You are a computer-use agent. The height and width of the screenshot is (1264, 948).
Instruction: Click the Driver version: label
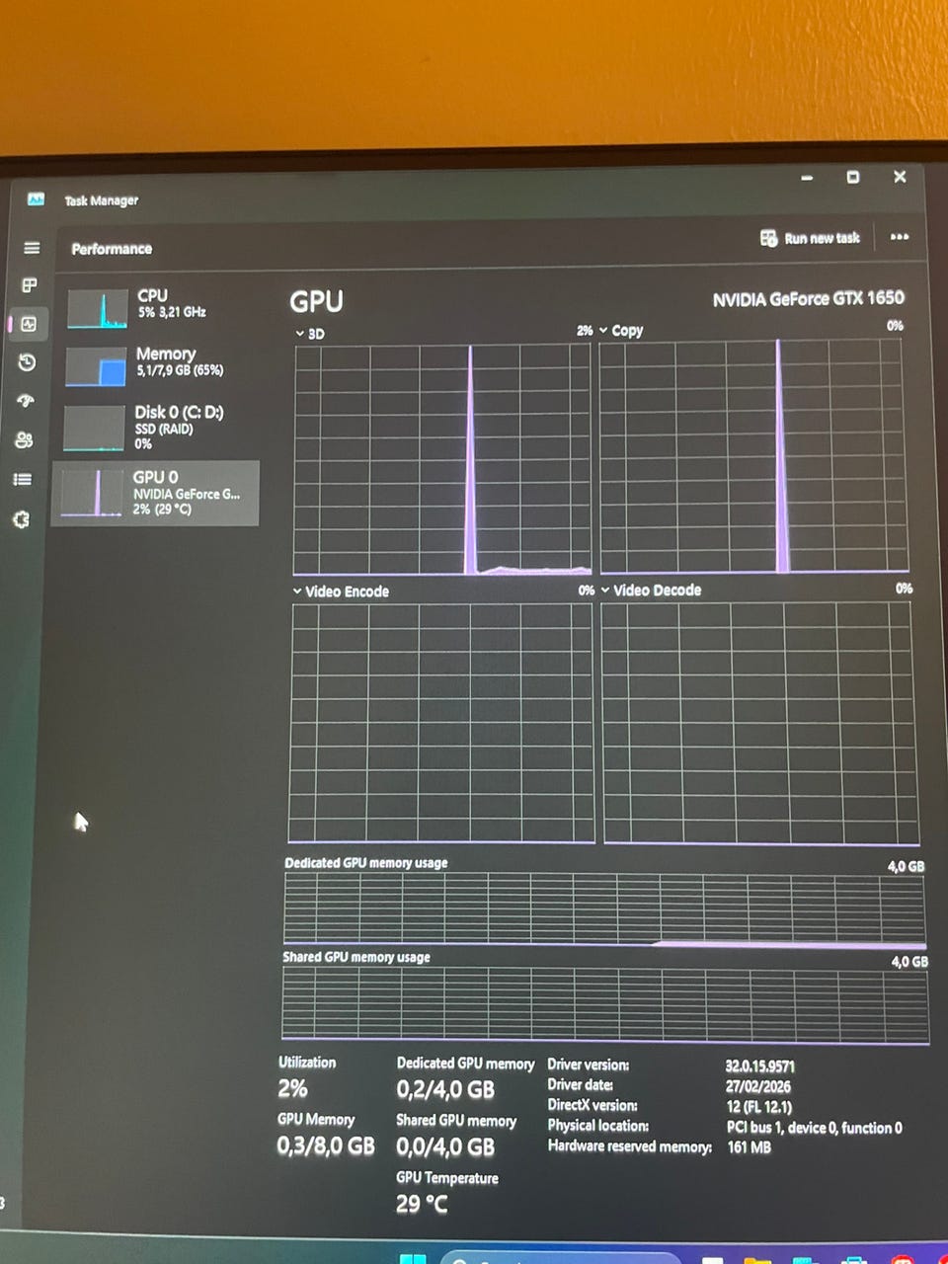[589, 1065]
